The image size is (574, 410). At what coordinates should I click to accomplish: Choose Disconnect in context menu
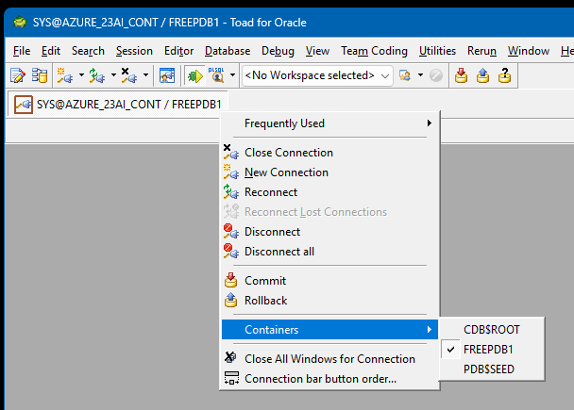click(329, 232)
